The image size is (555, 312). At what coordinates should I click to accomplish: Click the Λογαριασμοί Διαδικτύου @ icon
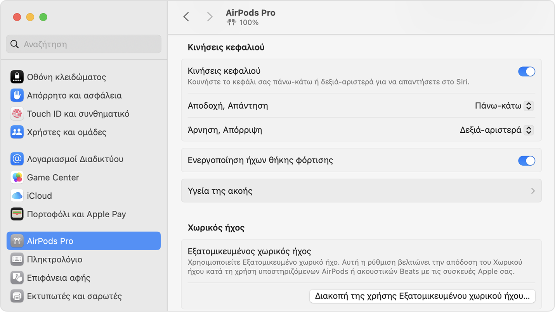[x=17, y=159]
